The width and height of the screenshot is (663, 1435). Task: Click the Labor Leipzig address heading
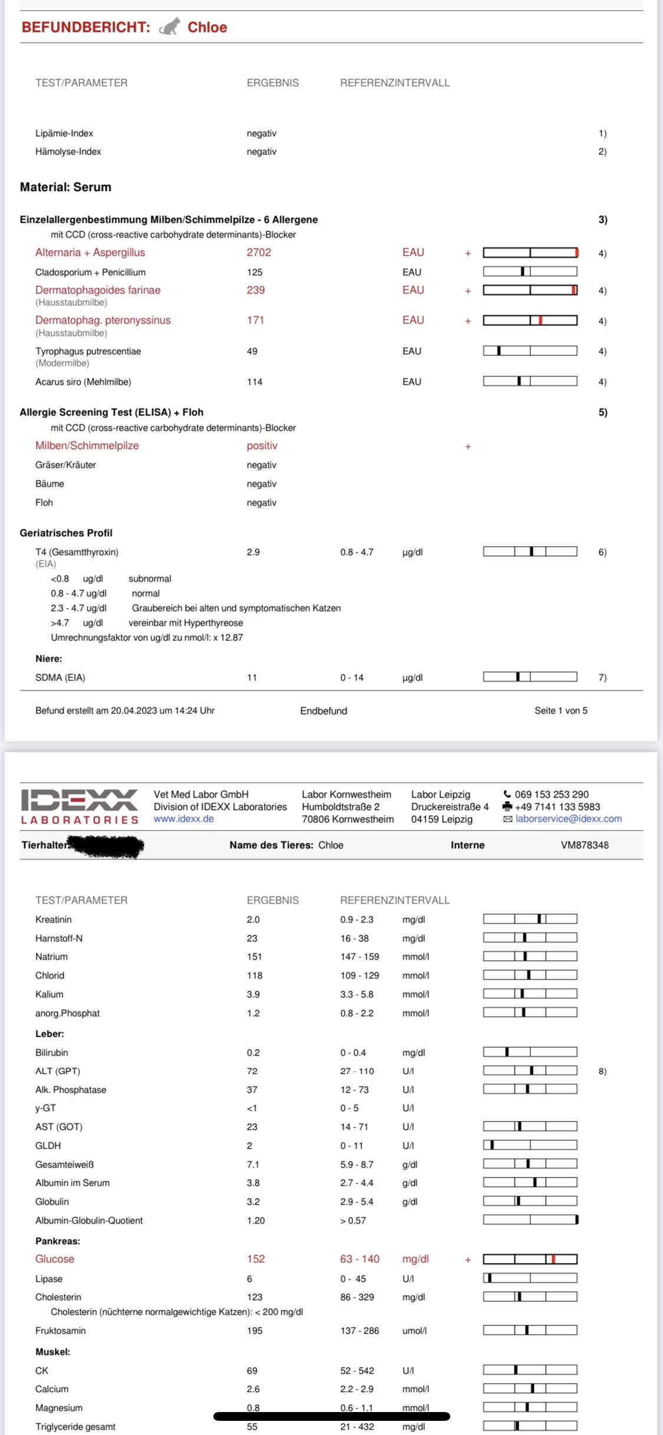coord(441,794)
